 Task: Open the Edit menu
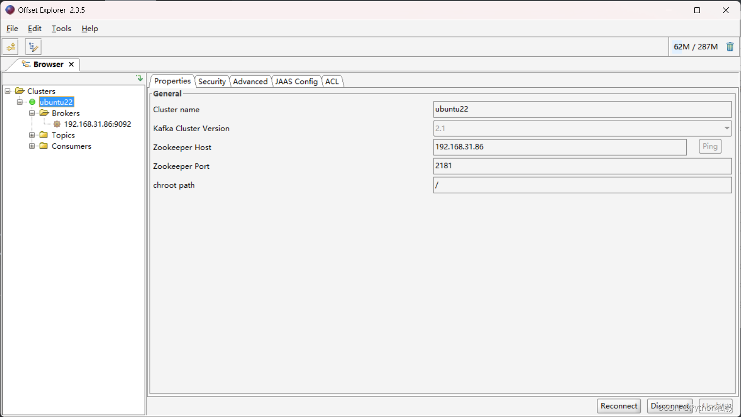click(35, 28)
